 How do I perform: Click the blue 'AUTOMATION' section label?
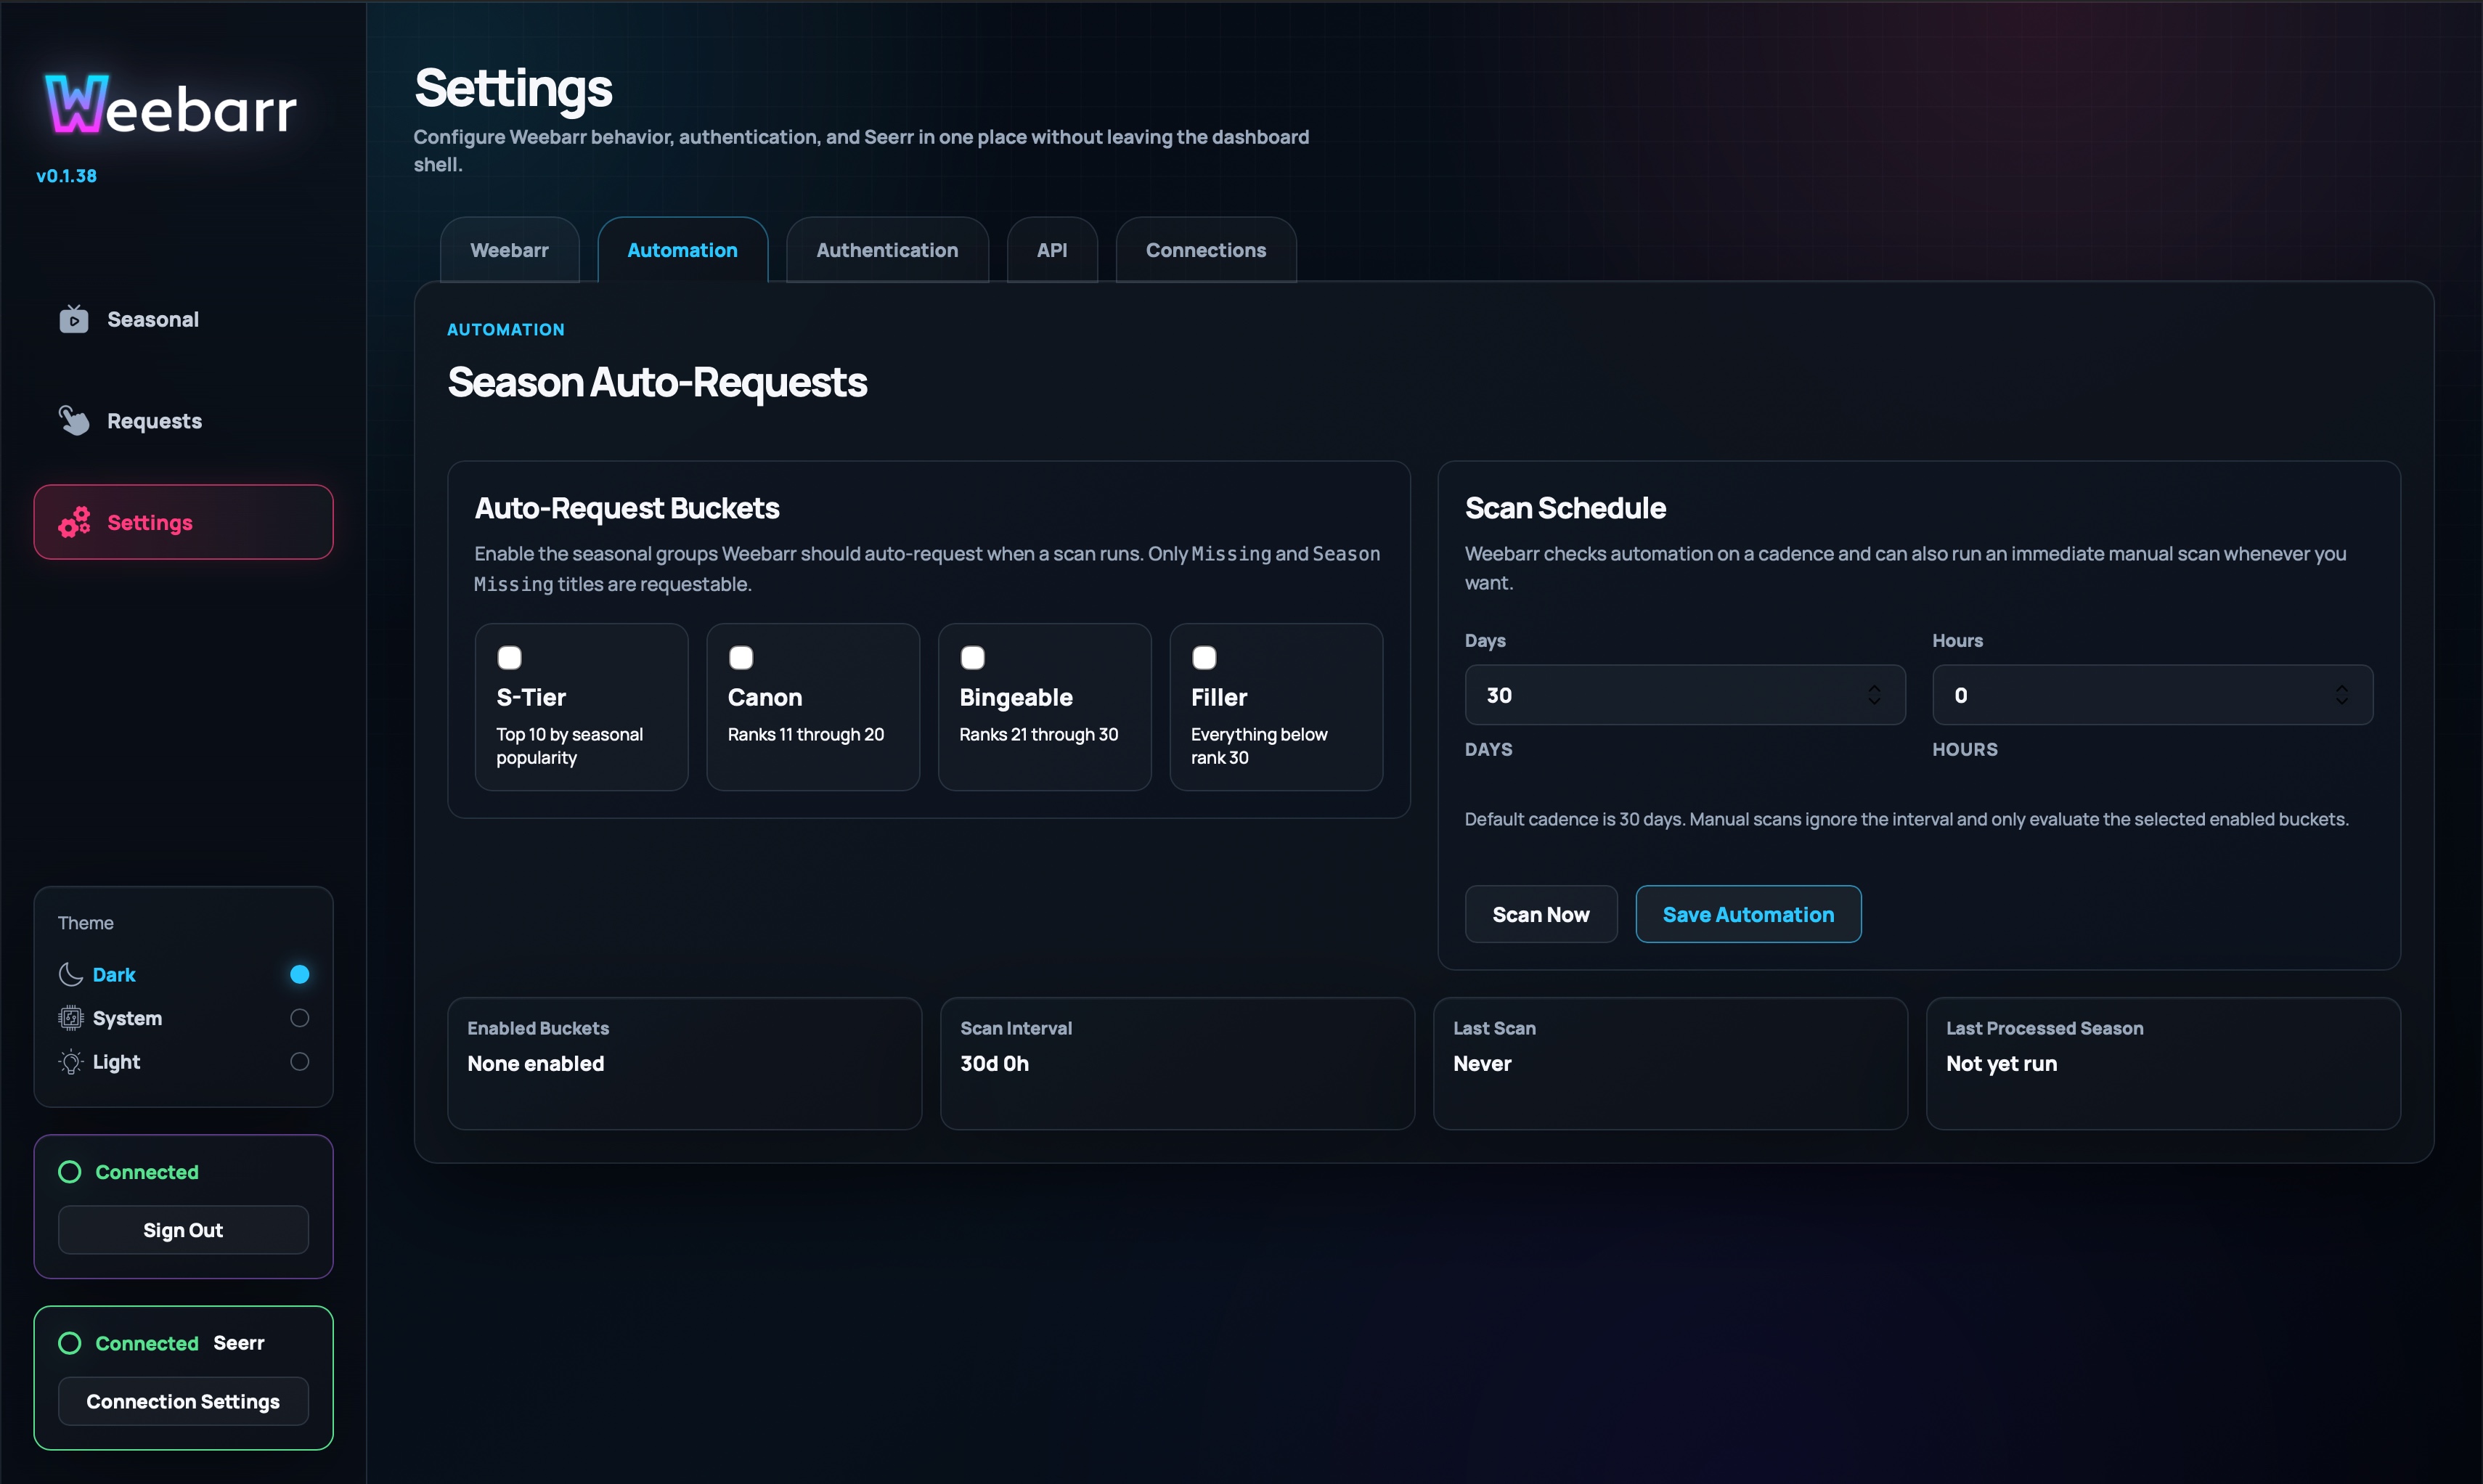point(506,329)
